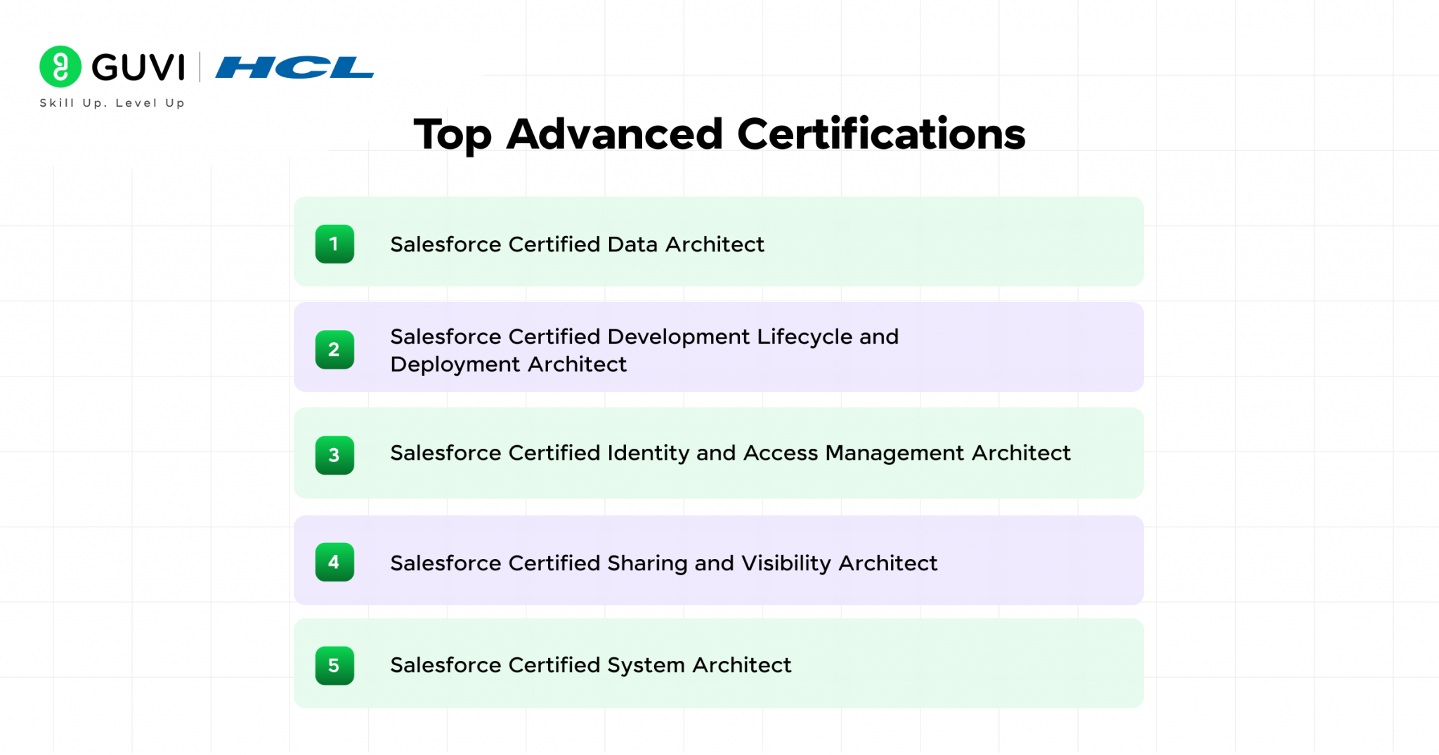Viewport: 1439px width, 755px height.
Task: Click the green number 4 badge
Action: click(334, 562)
